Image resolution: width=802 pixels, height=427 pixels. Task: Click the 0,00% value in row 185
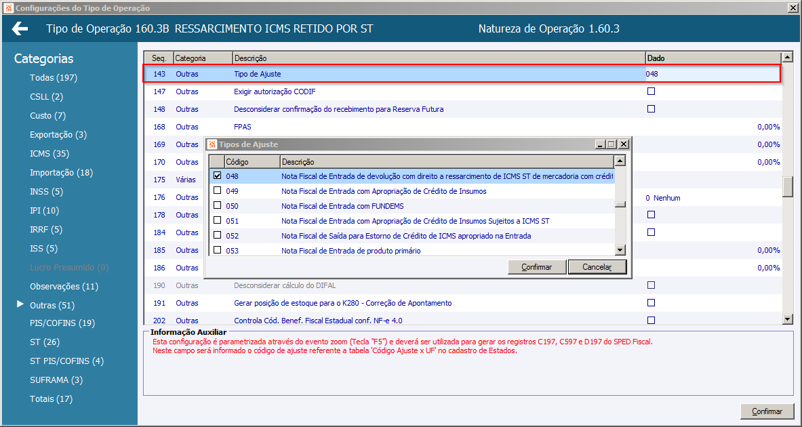(x=768, y=250)
